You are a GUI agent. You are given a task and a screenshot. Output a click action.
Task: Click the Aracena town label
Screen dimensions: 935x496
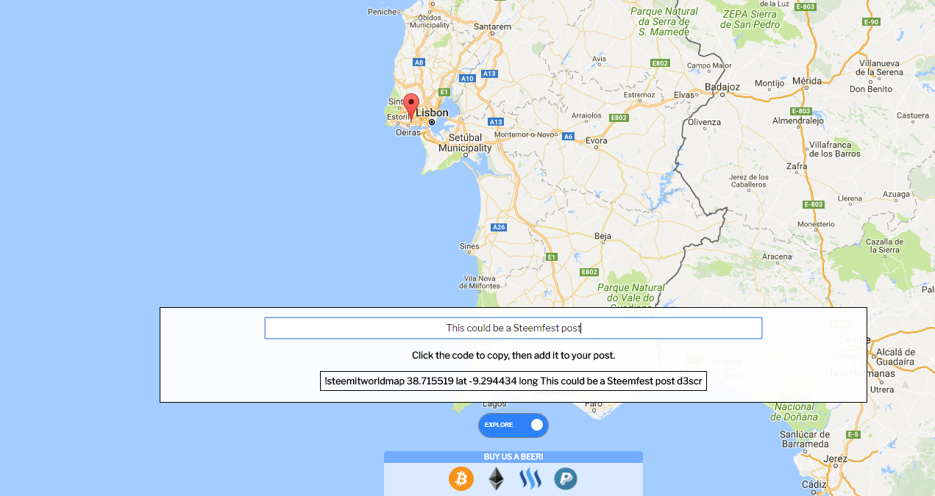click(777, 256)
